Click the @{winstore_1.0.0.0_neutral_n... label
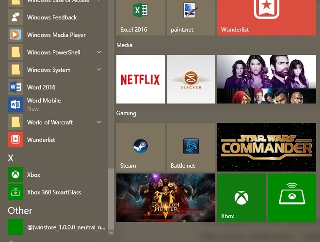Screen dimensions: 320x242 66,227
